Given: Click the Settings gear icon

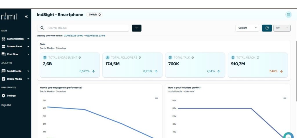Looking at the screenshot, I should pos(3,96).
